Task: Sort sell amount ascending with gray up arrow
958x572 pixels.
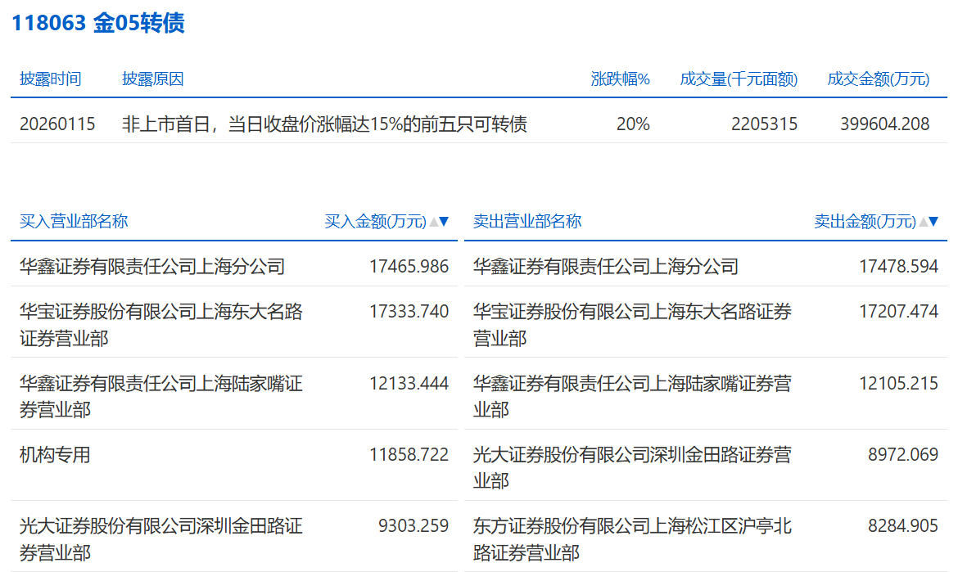Action: [x=923, y=222]
